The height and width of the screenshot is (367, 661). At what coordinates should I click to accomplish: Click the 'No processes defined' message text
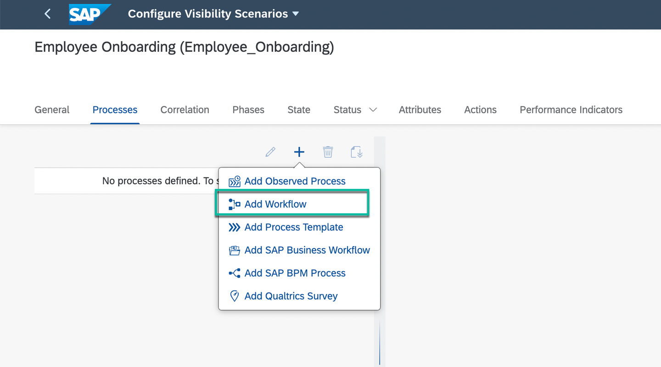pos(160,181)
